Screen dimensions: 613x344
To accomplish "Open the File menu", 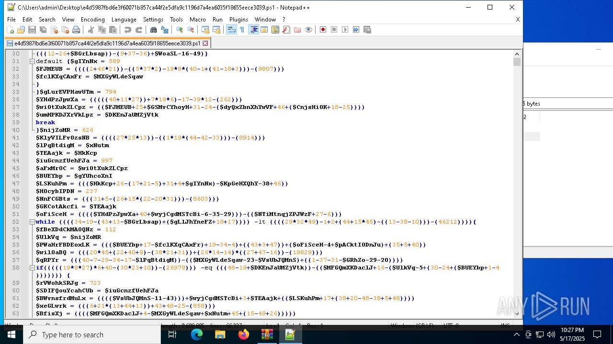I will (x=11, y=20).
